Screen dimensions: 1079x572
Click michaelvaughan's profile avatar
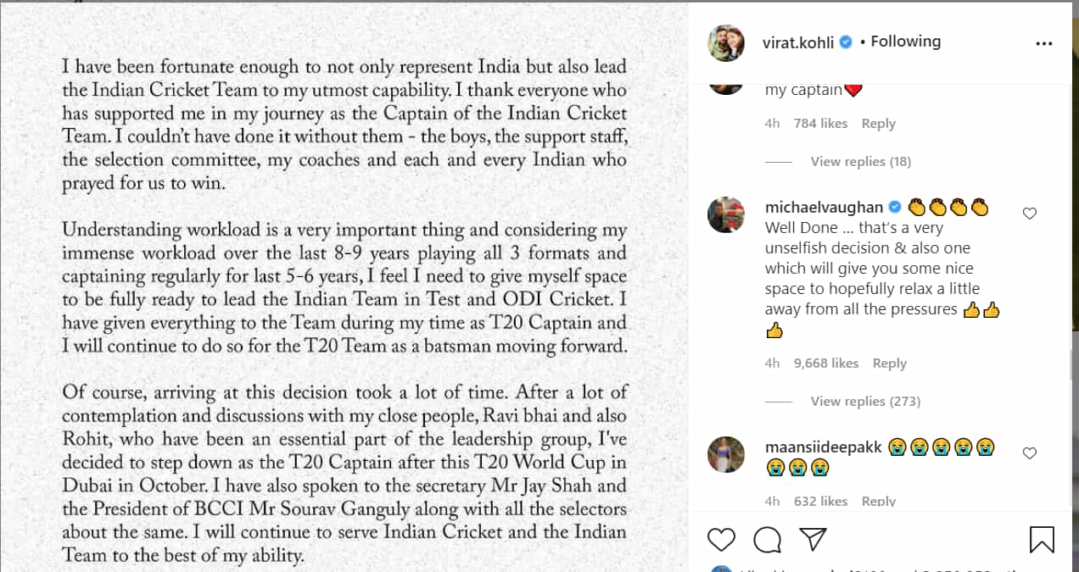pos(726,214)
